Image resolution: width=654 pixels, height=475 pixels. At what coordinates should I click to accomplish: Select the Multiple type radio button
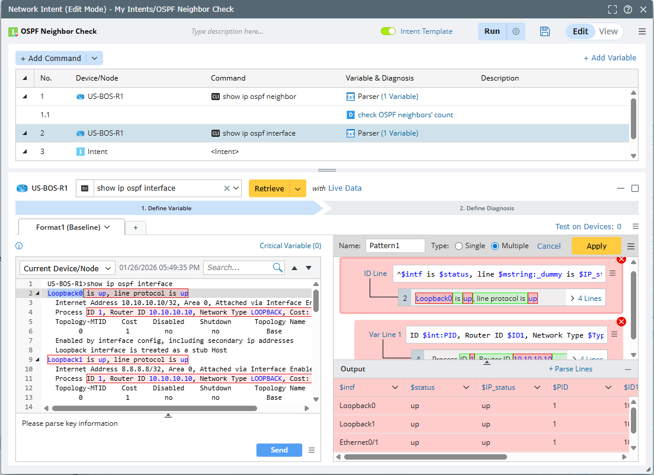tap(495, 246)
